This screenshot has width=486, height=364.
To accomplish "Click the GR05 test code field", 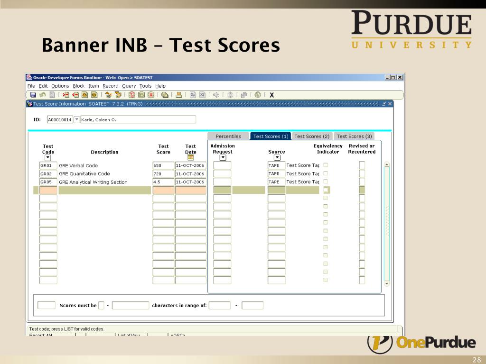I will coord(48,182).
